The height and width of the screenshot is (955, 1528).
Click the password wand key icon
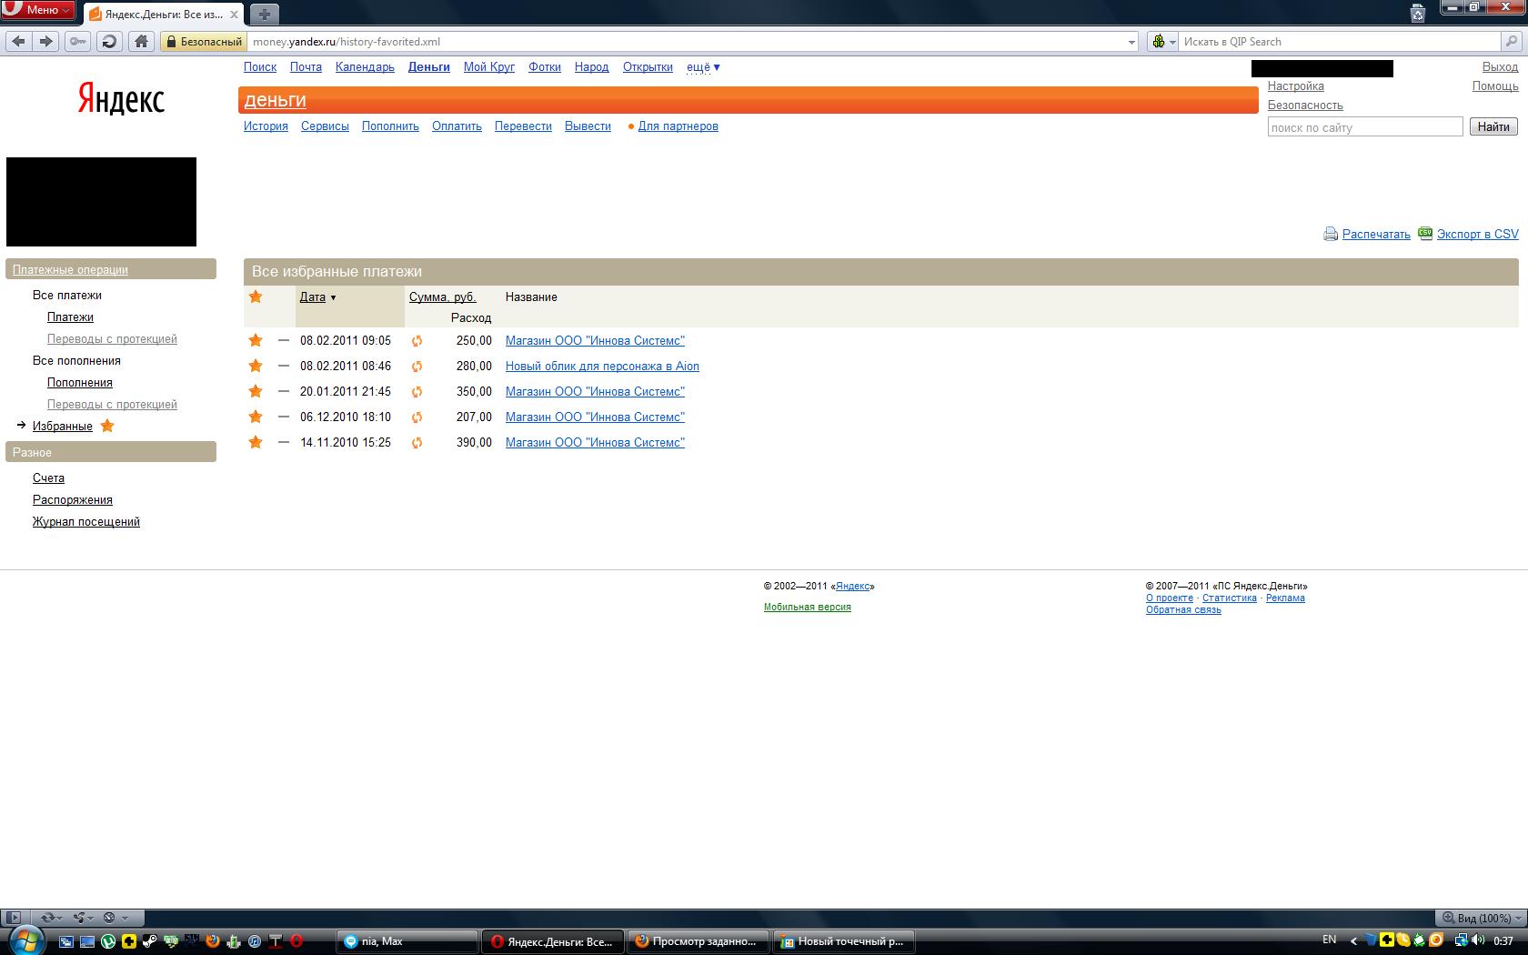78,41
